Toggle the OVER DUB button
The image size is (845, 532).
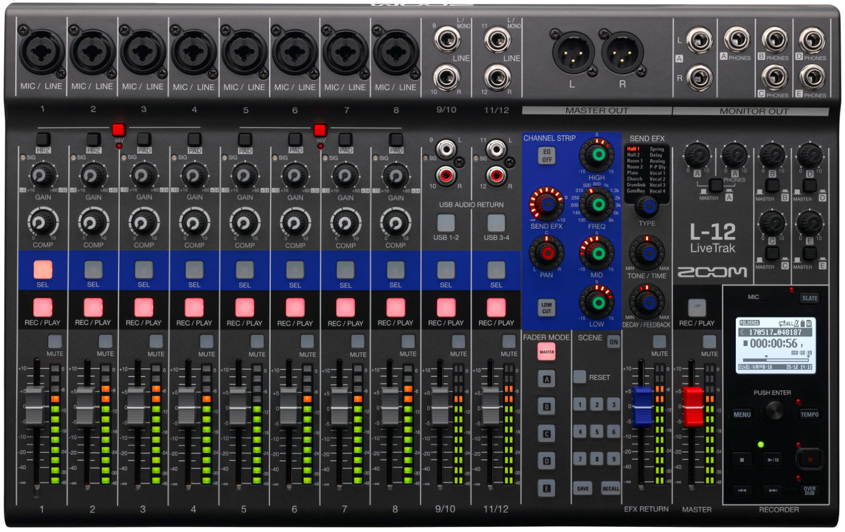coord(810,490)
